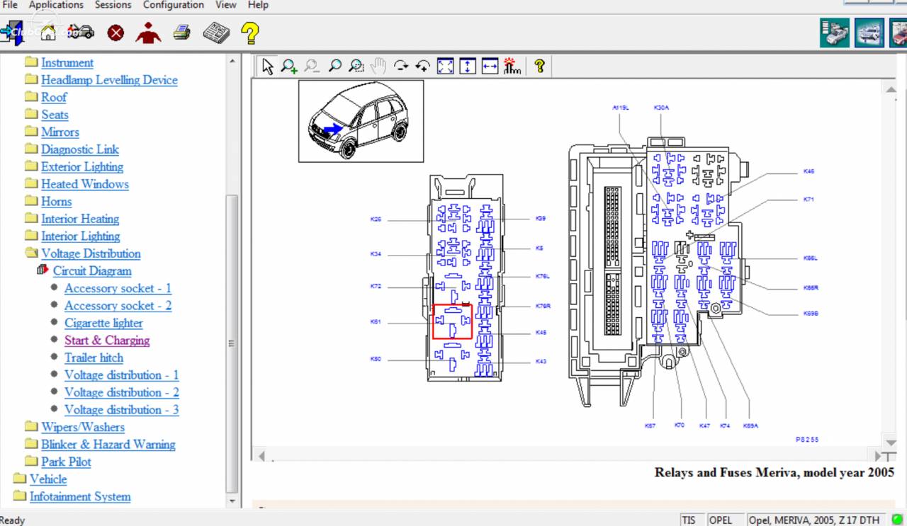
Task: Open the Diagnostic Link entry
Action: [x=80, y=149]
